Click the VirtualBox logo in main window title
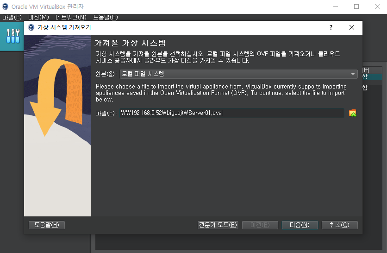This screenshot has height=253, width=387. point(5,6)
